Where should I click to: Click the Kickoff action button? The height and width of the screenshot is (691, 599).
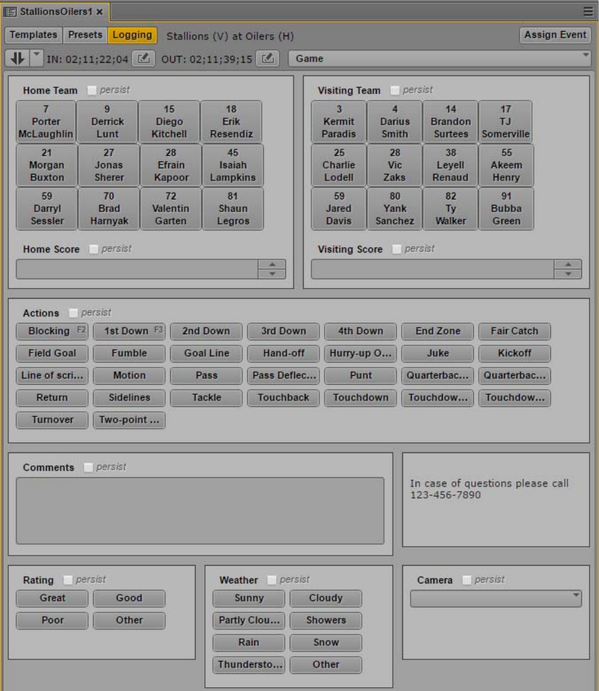pos(514,354)
